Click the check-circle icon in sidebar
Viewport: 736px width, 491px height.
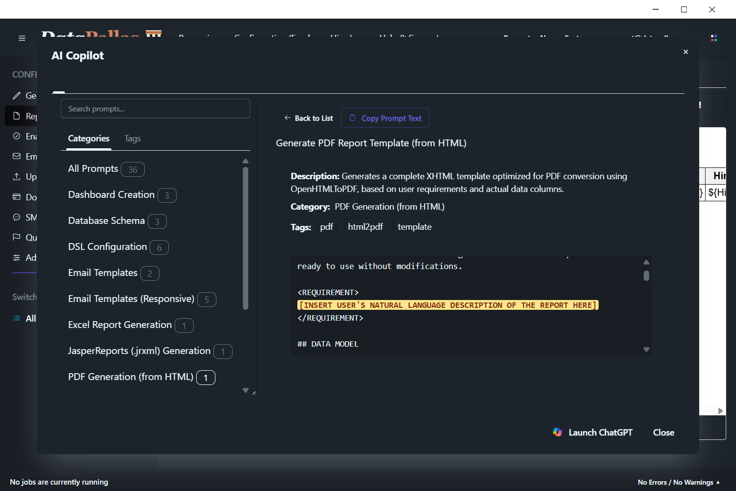tap(17, 136)
